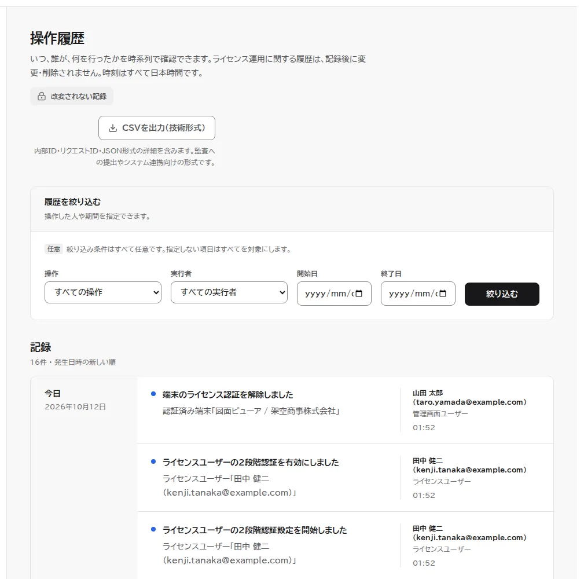The image size is (584, 579).
Task: Click the 16件・発生日時の新しい順 count text
Action: point(73,362)
